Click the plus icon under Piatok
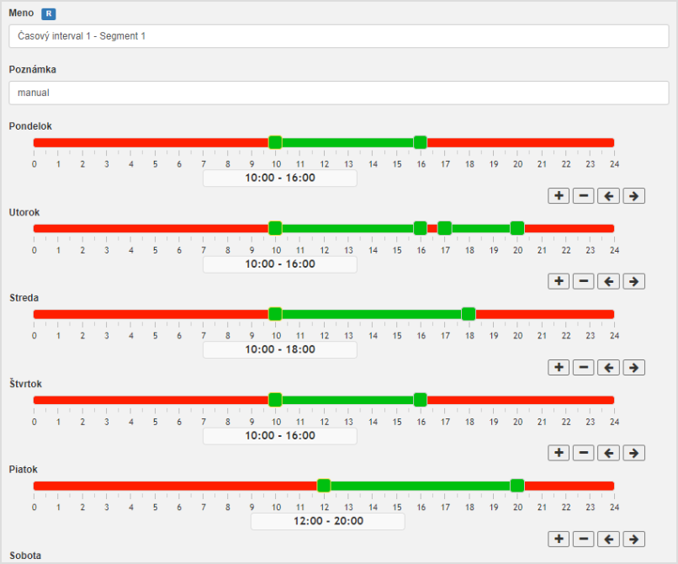This screenshot has width=678, height=564. 559,540
